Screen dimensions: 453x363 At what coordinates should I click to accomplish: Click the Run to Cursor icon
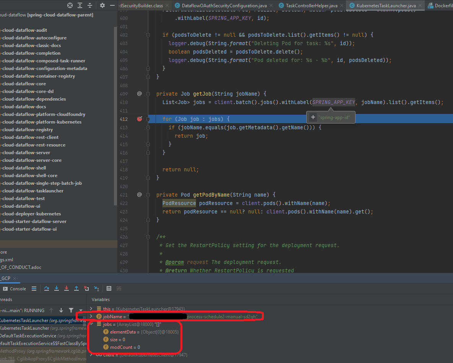coord(96,288)
